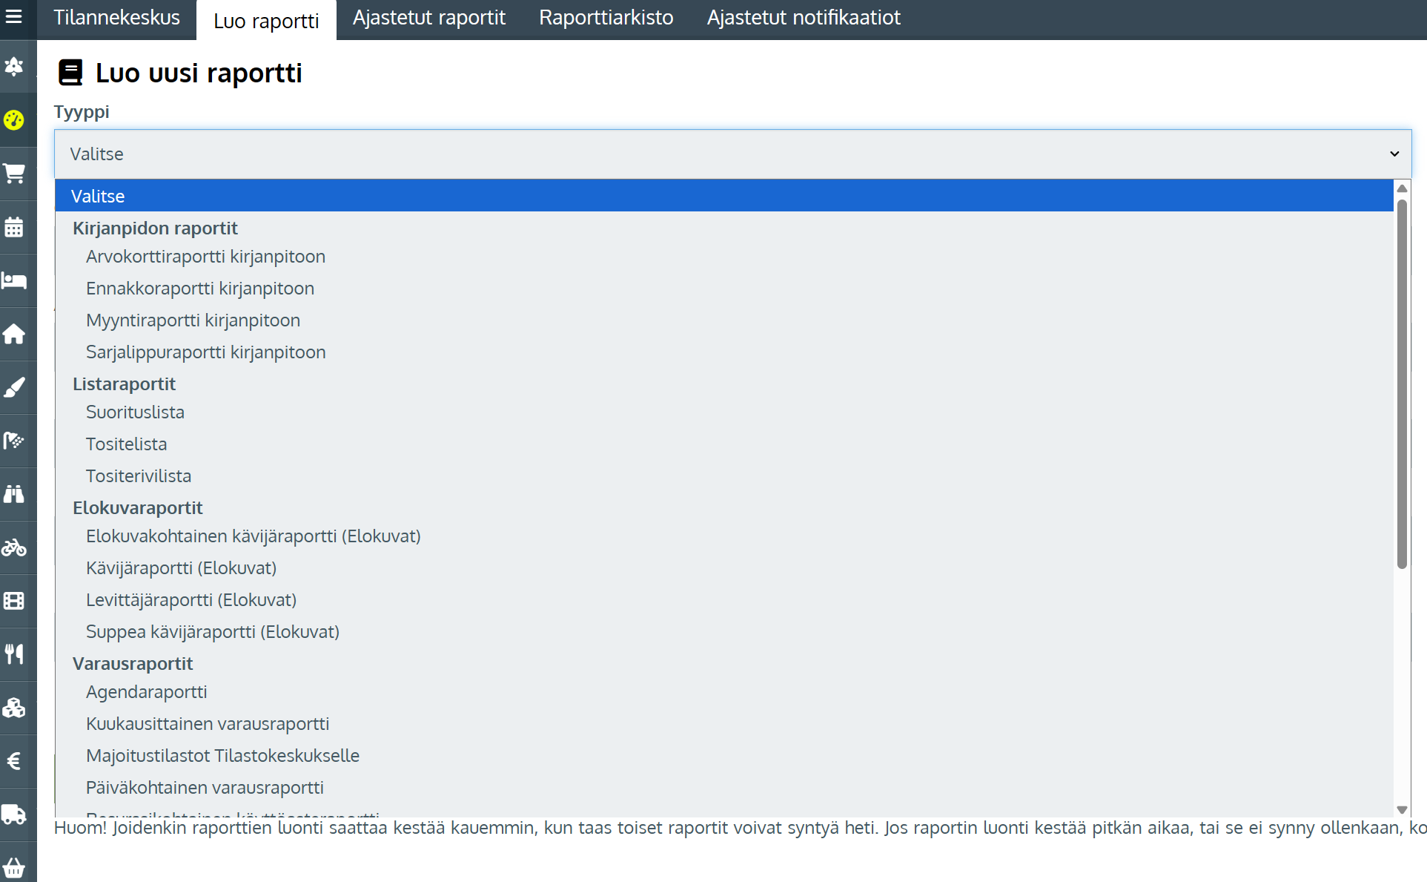Select the bicycle sidebar icon
1427x882 pixels.
tap(14, 547)
